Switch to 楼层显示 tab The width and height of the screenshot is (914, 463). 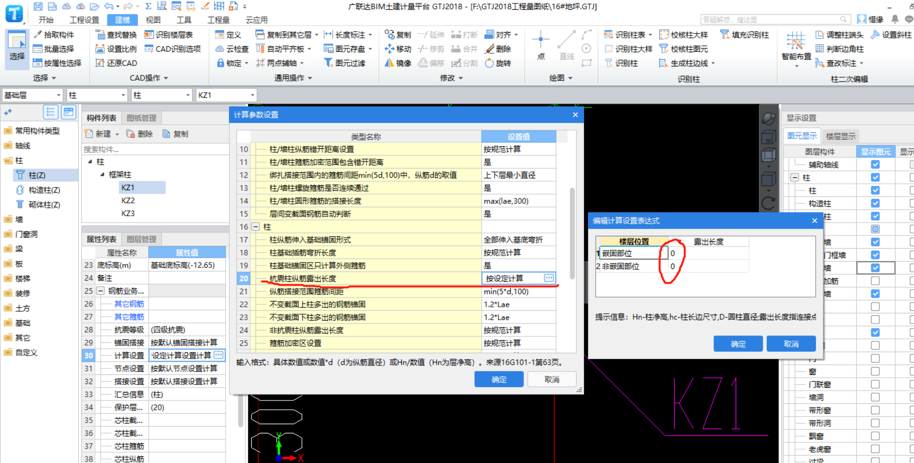click(840, 136)
